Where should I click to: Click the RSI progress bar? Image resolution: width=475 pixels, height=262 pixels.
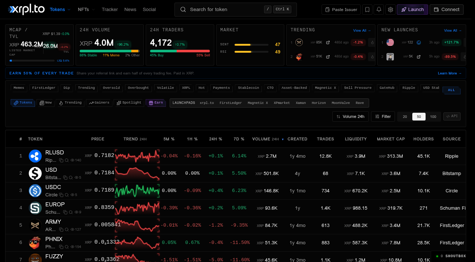pos(252,52)
